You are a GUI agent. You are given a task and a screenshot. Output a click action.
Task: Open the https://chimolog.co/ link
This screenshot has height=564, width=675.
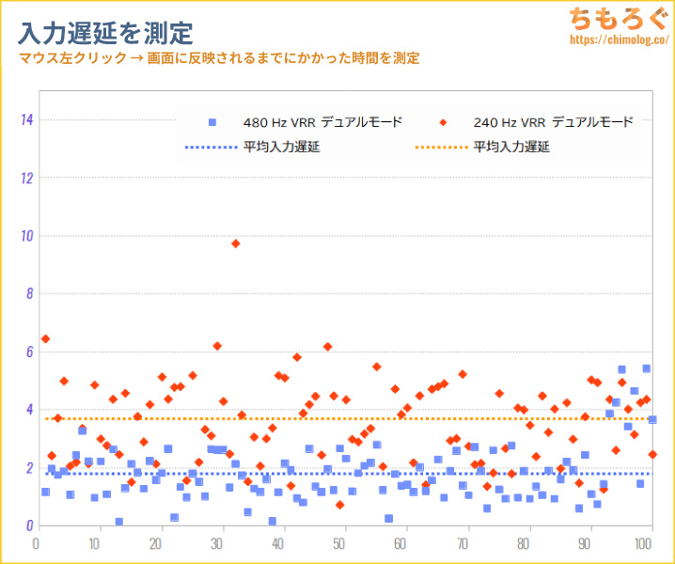coord(614,42)
